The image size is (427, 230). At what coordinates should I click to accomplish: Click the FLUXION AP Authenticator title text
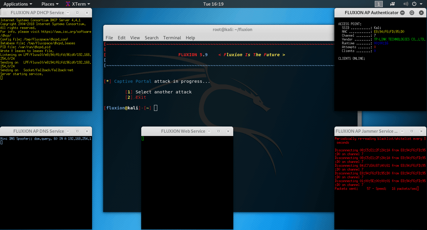tap(372, 13)
